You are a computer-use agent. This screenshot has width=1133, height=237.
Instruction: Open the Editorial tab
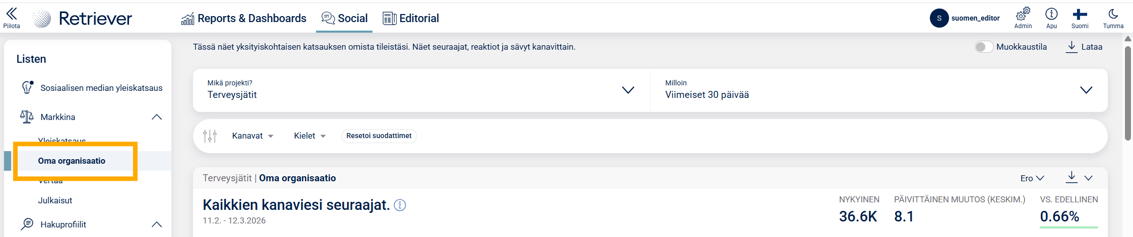[411, 19]
